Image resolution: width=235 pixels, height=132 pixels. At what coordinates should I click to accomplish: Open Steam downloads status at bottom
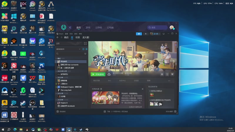coord(116,111)
